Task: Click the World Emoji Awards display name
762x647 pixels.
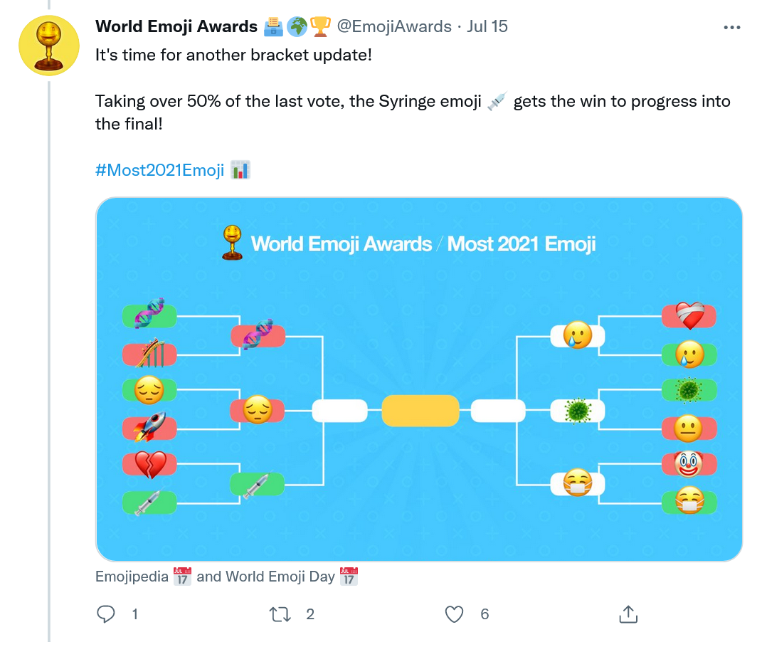Action: pos(176,27)
